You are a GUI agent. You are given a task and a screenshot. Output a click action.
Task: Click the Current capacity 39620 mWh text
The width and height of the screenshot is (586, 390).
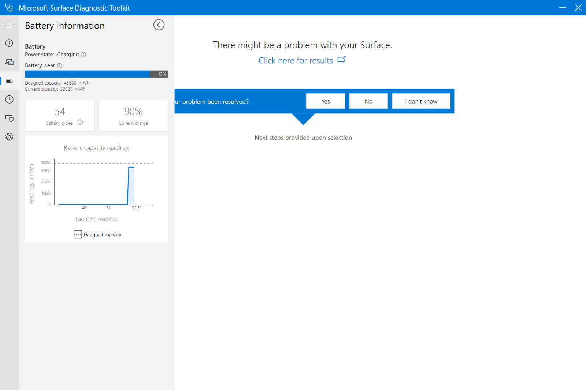pyautogui.click(x=55, y=89)
